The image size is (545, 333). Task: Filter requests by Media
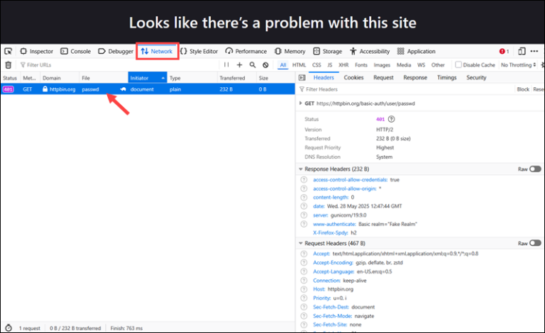click(x=404, y=65)
